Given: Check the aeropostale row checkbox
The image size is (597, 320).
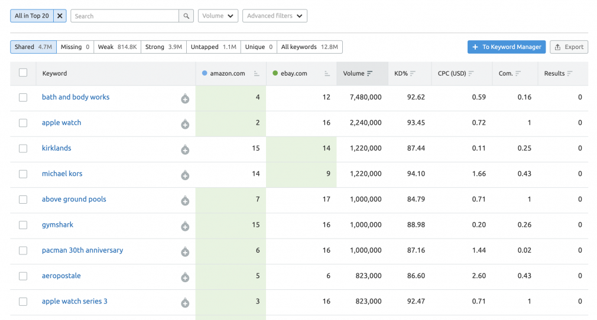Looking at the screenshot, I should click(x=23, y=276).
